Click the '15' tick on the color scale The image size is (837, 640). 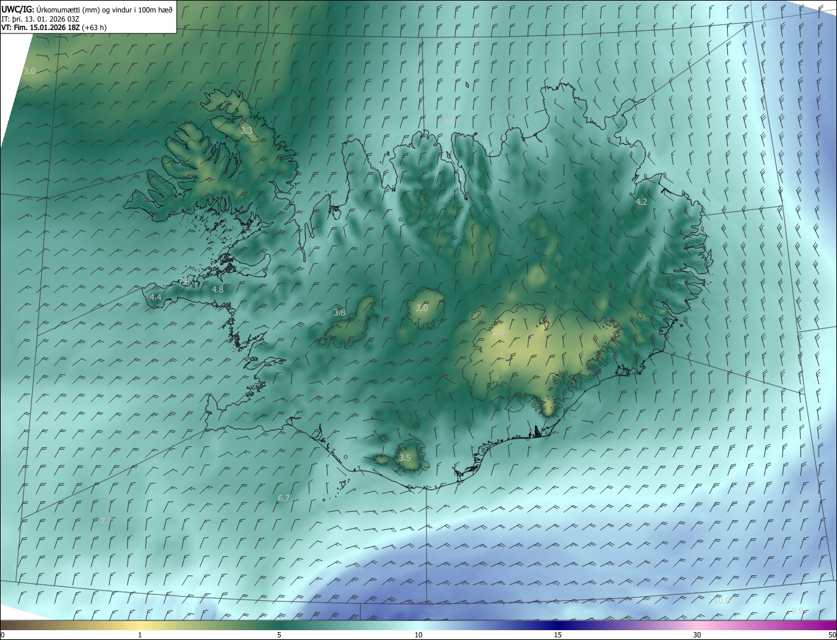point(558,635)
